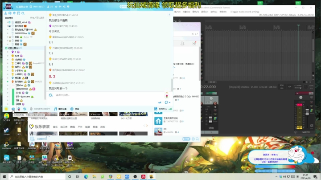Viewport: 321px width, 180px height.
Task: Open the Route button on the 混响 track
Action: [x=215, y=119]
